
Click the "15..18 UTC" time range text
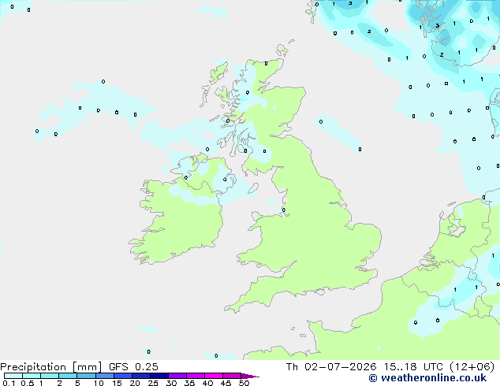413,367
